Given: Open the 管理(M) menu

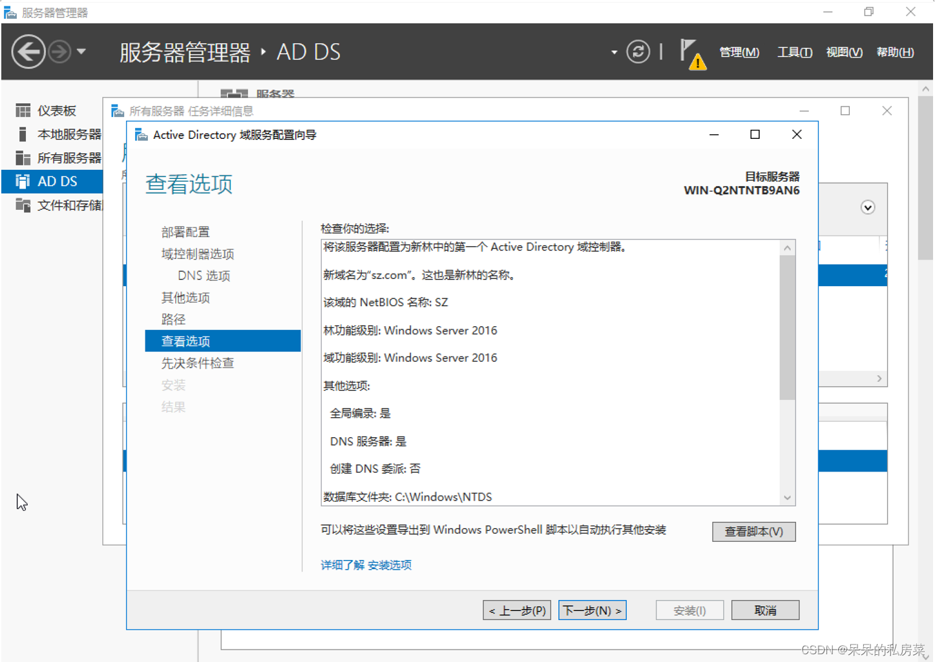Looking at the screenshot, I should point(739,52).
